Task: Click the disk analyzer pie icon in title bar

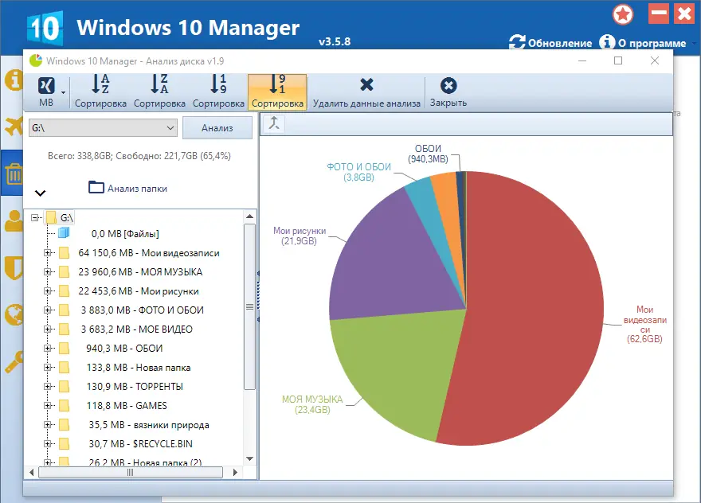Action: (36, 60)
